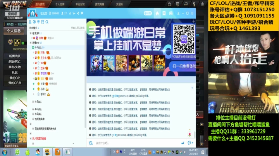This screenshot has height=156, width=279.
Task: Click the 个人信息 button in game panel
Action: point(14,31)
